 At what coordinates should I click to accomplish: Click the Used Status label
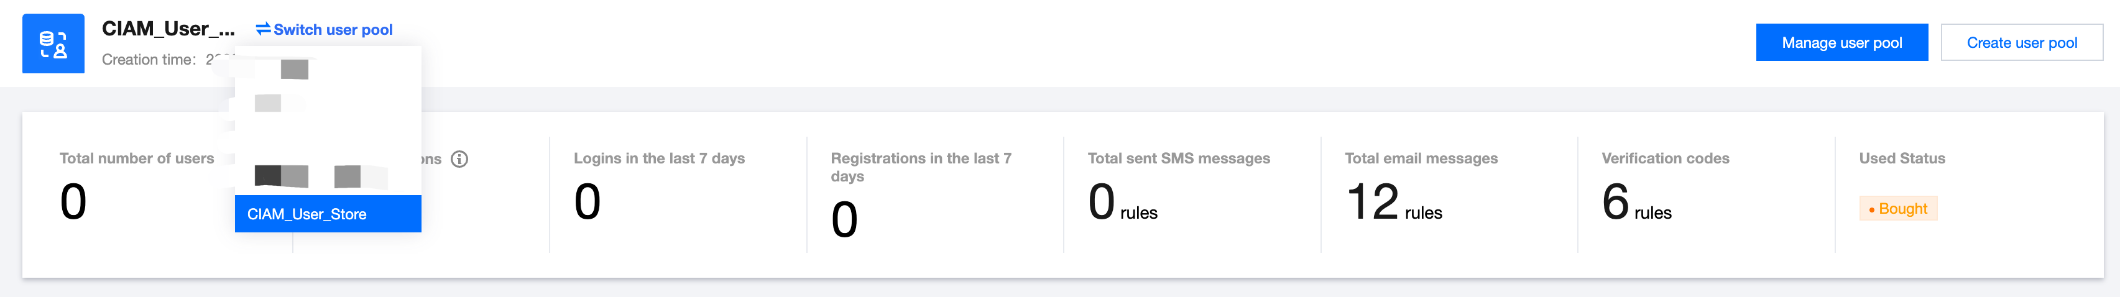coord(1901,158)
